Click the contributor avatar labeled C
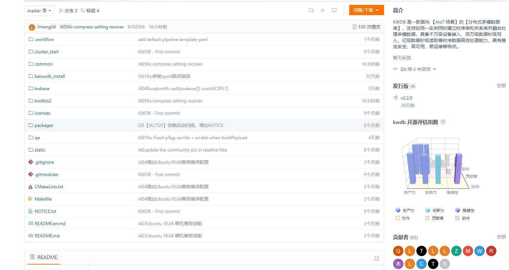Image resolution: width=509 pixels, height=270 pixels. tap(422, 264)
